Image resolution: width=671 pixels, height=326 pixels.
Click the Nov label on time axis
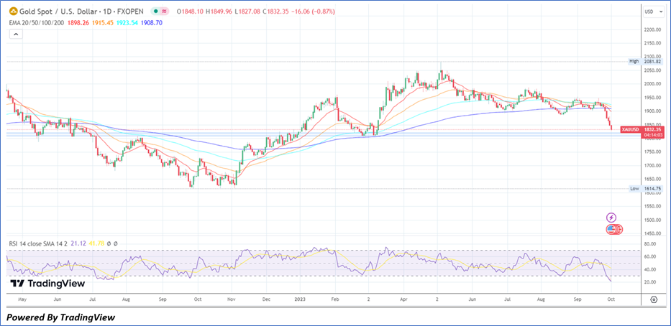pos(231,299)
